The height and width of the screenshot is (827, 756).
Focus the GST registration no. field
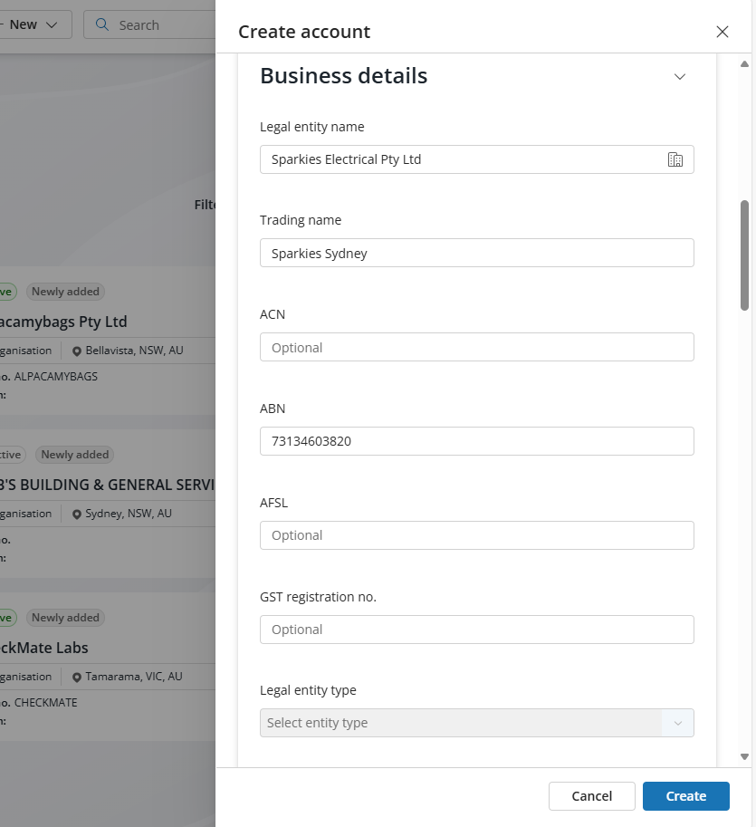tap(476, 630)
